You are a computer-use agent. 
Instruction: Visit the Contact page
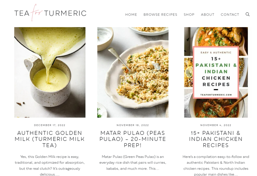[230, 15]
